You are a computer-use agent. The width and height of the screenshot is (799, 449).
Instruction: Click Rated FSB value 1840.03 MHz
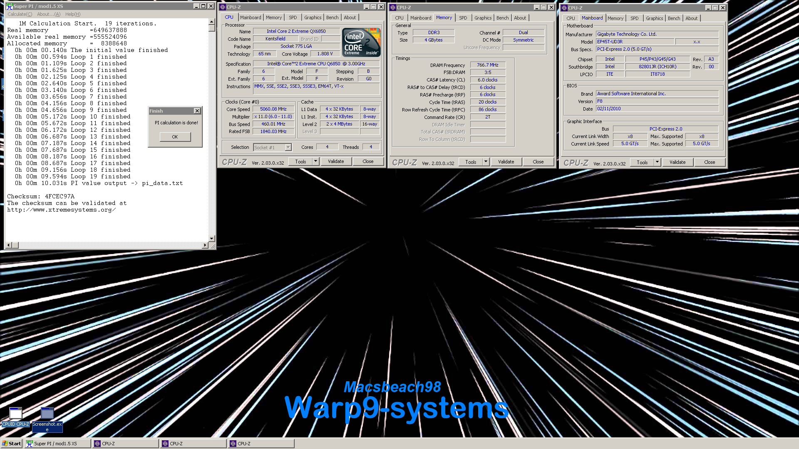273,131
